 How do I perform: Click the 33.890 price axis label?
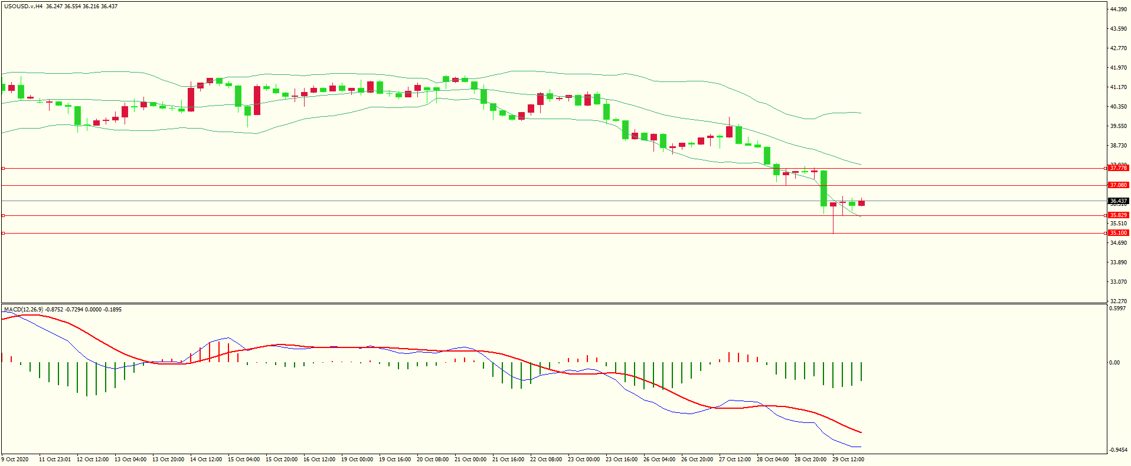pyautogui.click(x=1119, y=262)
